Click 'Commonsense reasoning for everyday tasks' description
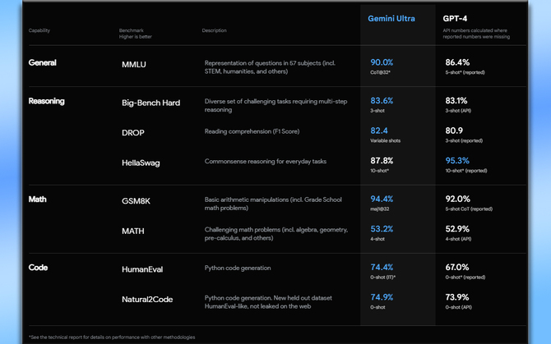551x344 pixels. point(266,162)
